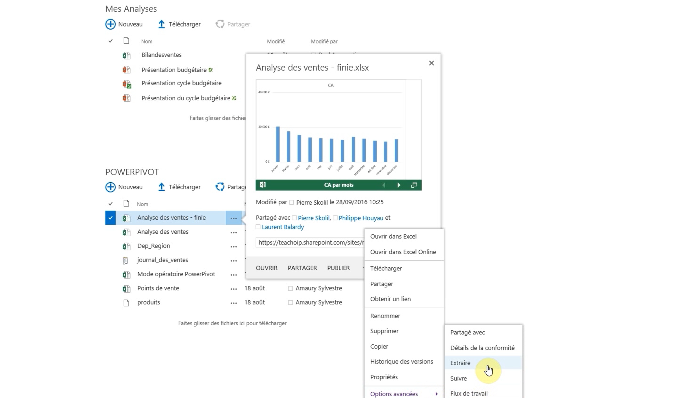Click the PARTAGER button in the callout
Screen dimensions: 698x398
click(302, 268)
